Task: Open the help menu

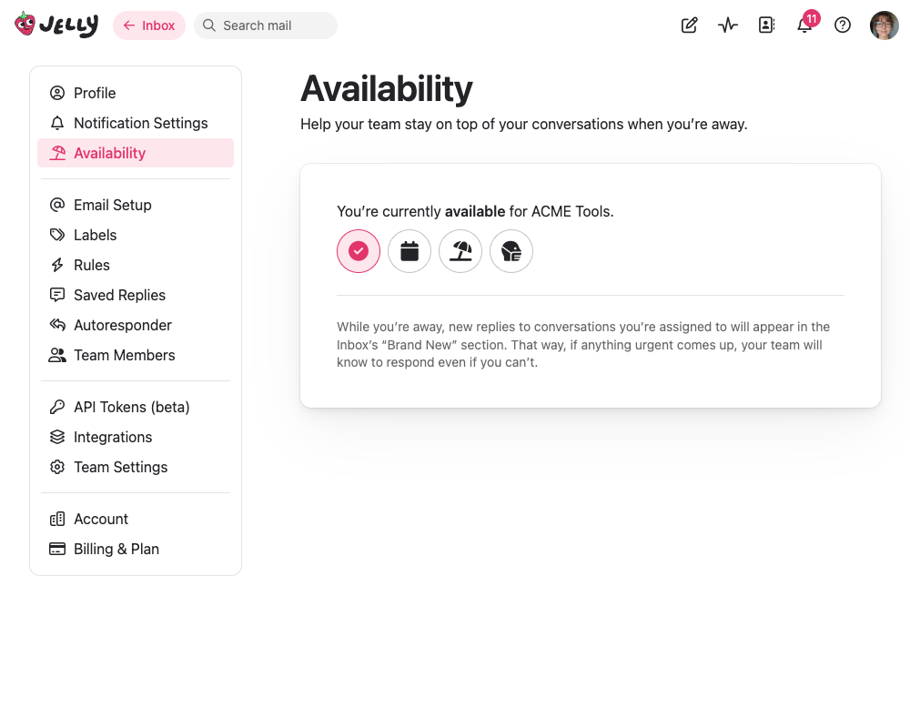Action: [x=843, y=25]
